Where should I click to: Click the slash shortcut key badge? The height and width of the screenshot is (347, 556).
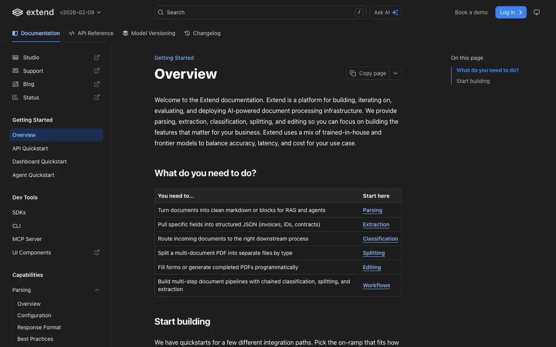(x=359, y=12)
